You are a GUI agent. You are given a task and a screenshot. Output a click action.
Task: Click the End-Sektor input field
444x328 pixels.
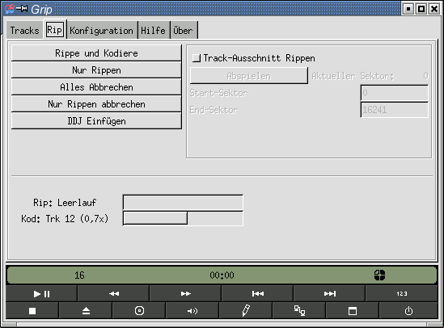[394, 110]
